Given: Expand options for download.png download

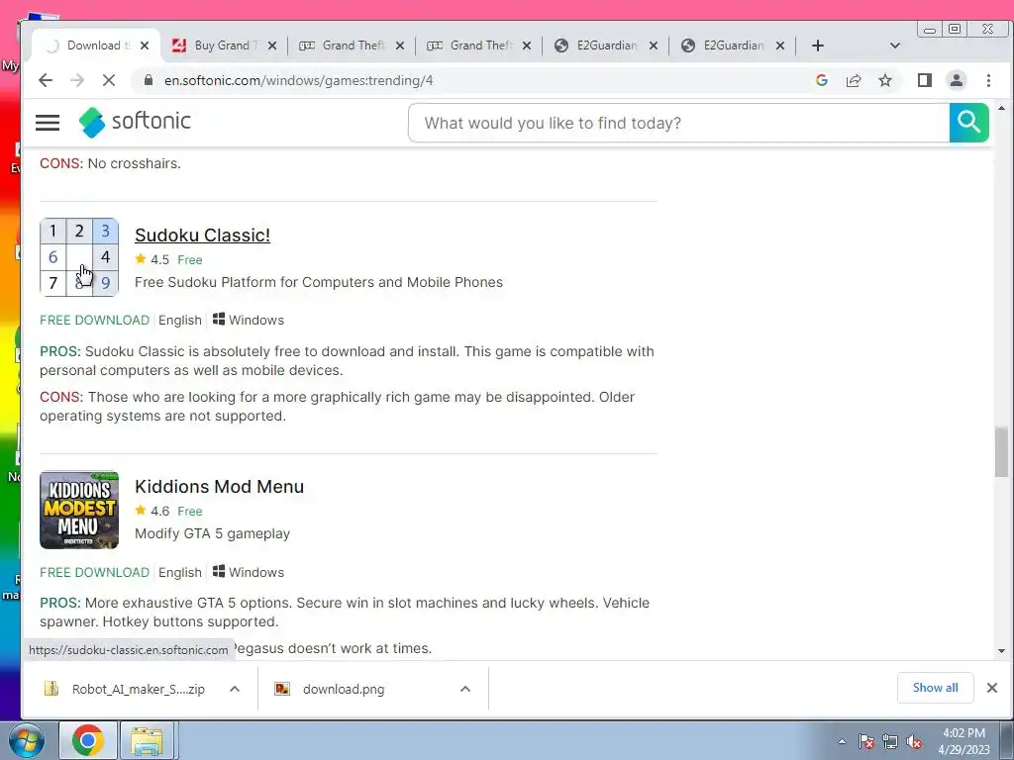Looking at the screenshot, I should 465,689.
